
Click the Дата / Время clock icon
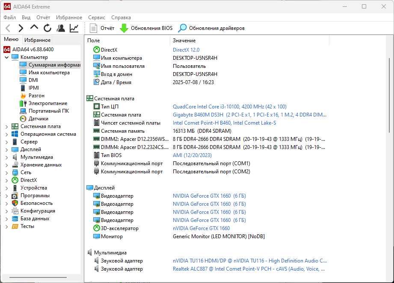click(97, 82)
